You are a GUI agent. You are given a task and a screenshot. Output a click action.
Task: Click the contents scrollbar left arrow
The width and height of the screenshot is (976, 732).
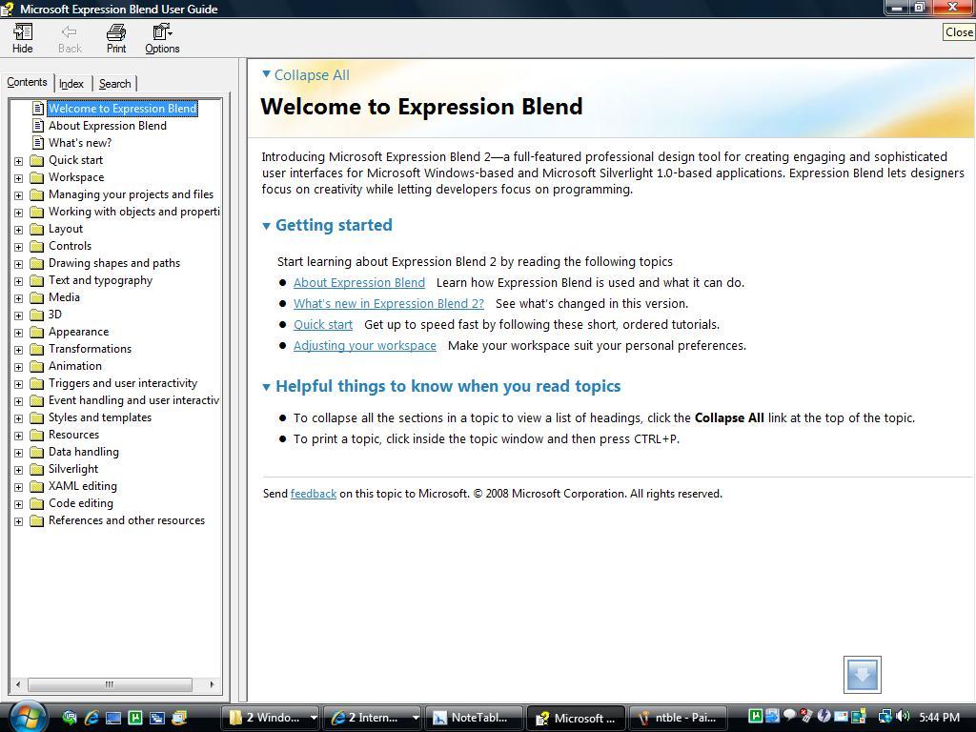[18, 684]
